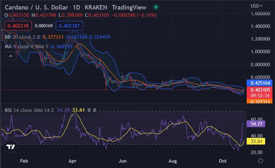275x168 pixels.
Task: Click the 1.600000 price scale label
Action: coord(260,14)
